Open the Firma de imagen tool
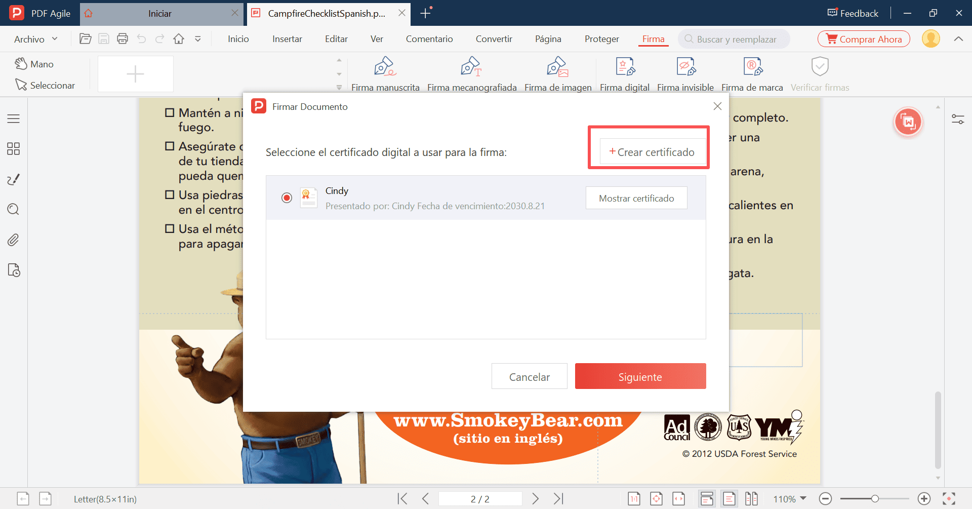972x509 pixels. (557, 72)
